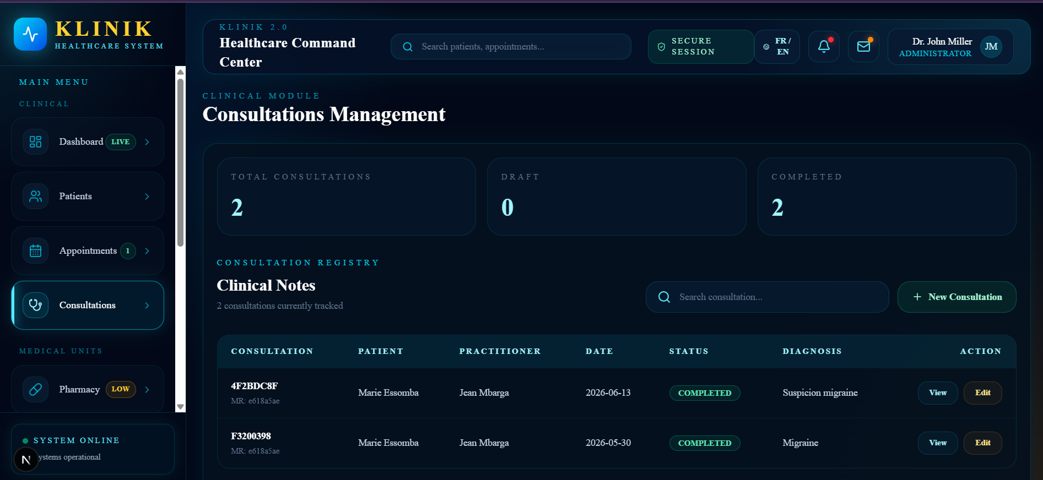Click COMPLETED status for 2026-05-30 row
Screen dimensions: 1043x480
click(x=705, y=443)
